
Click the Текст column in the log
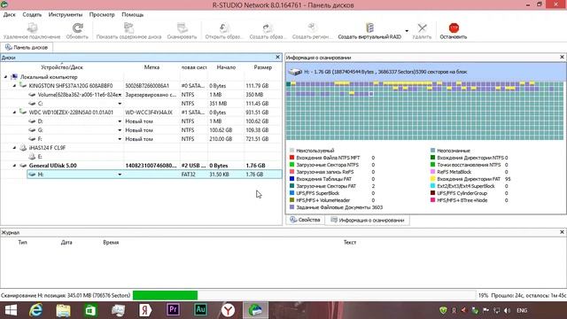click(350, 242)
